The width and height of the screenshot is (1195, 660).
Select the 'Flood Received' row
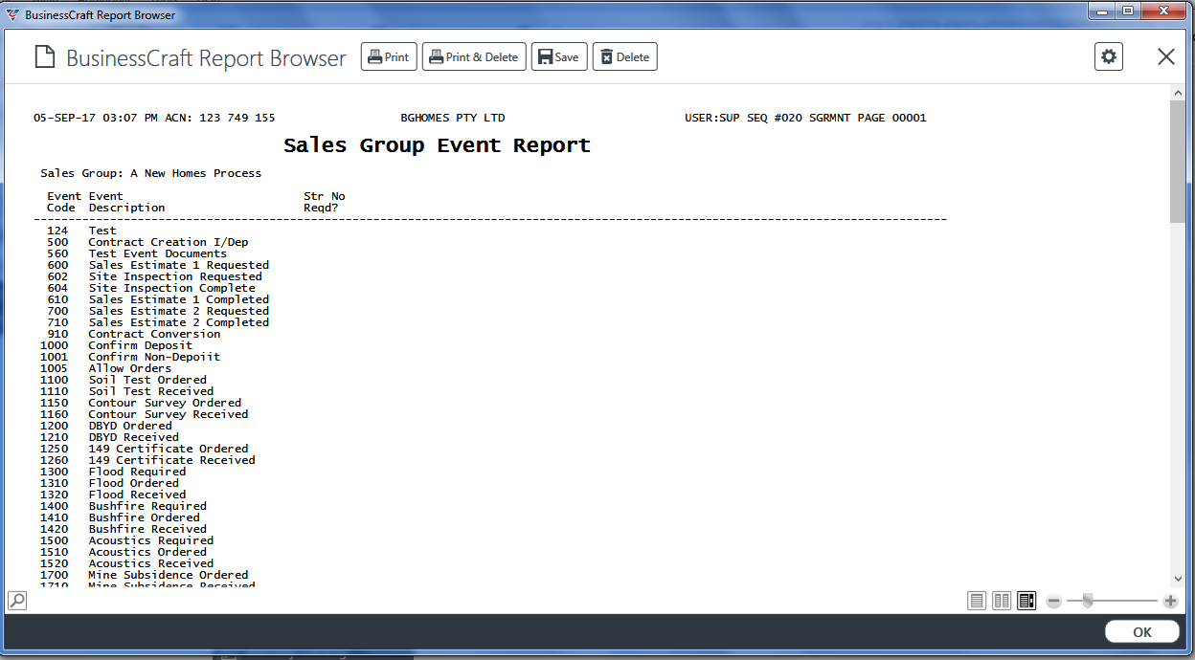click(137, 495)
